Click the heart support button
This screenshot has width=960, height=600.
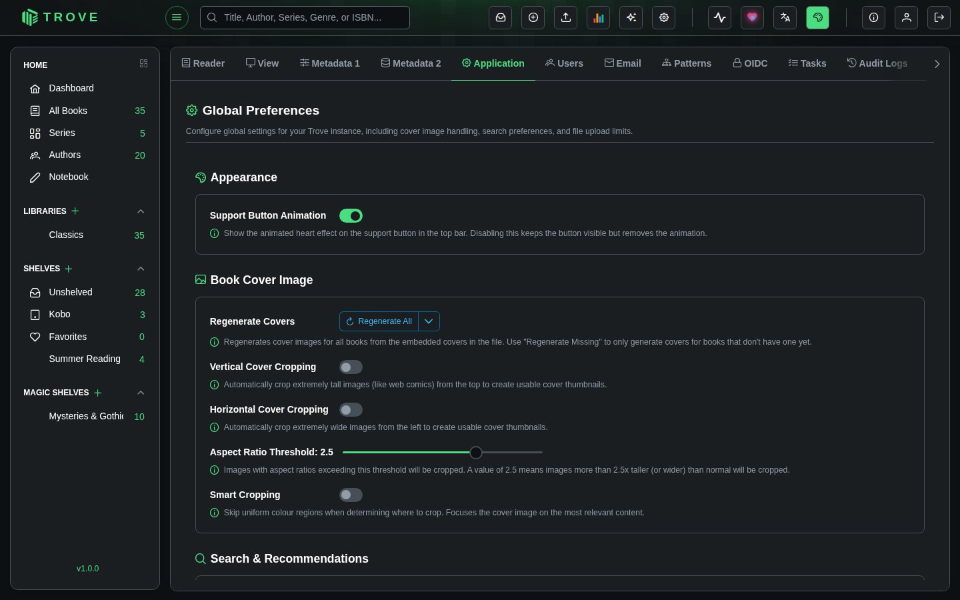click(752, 17)
